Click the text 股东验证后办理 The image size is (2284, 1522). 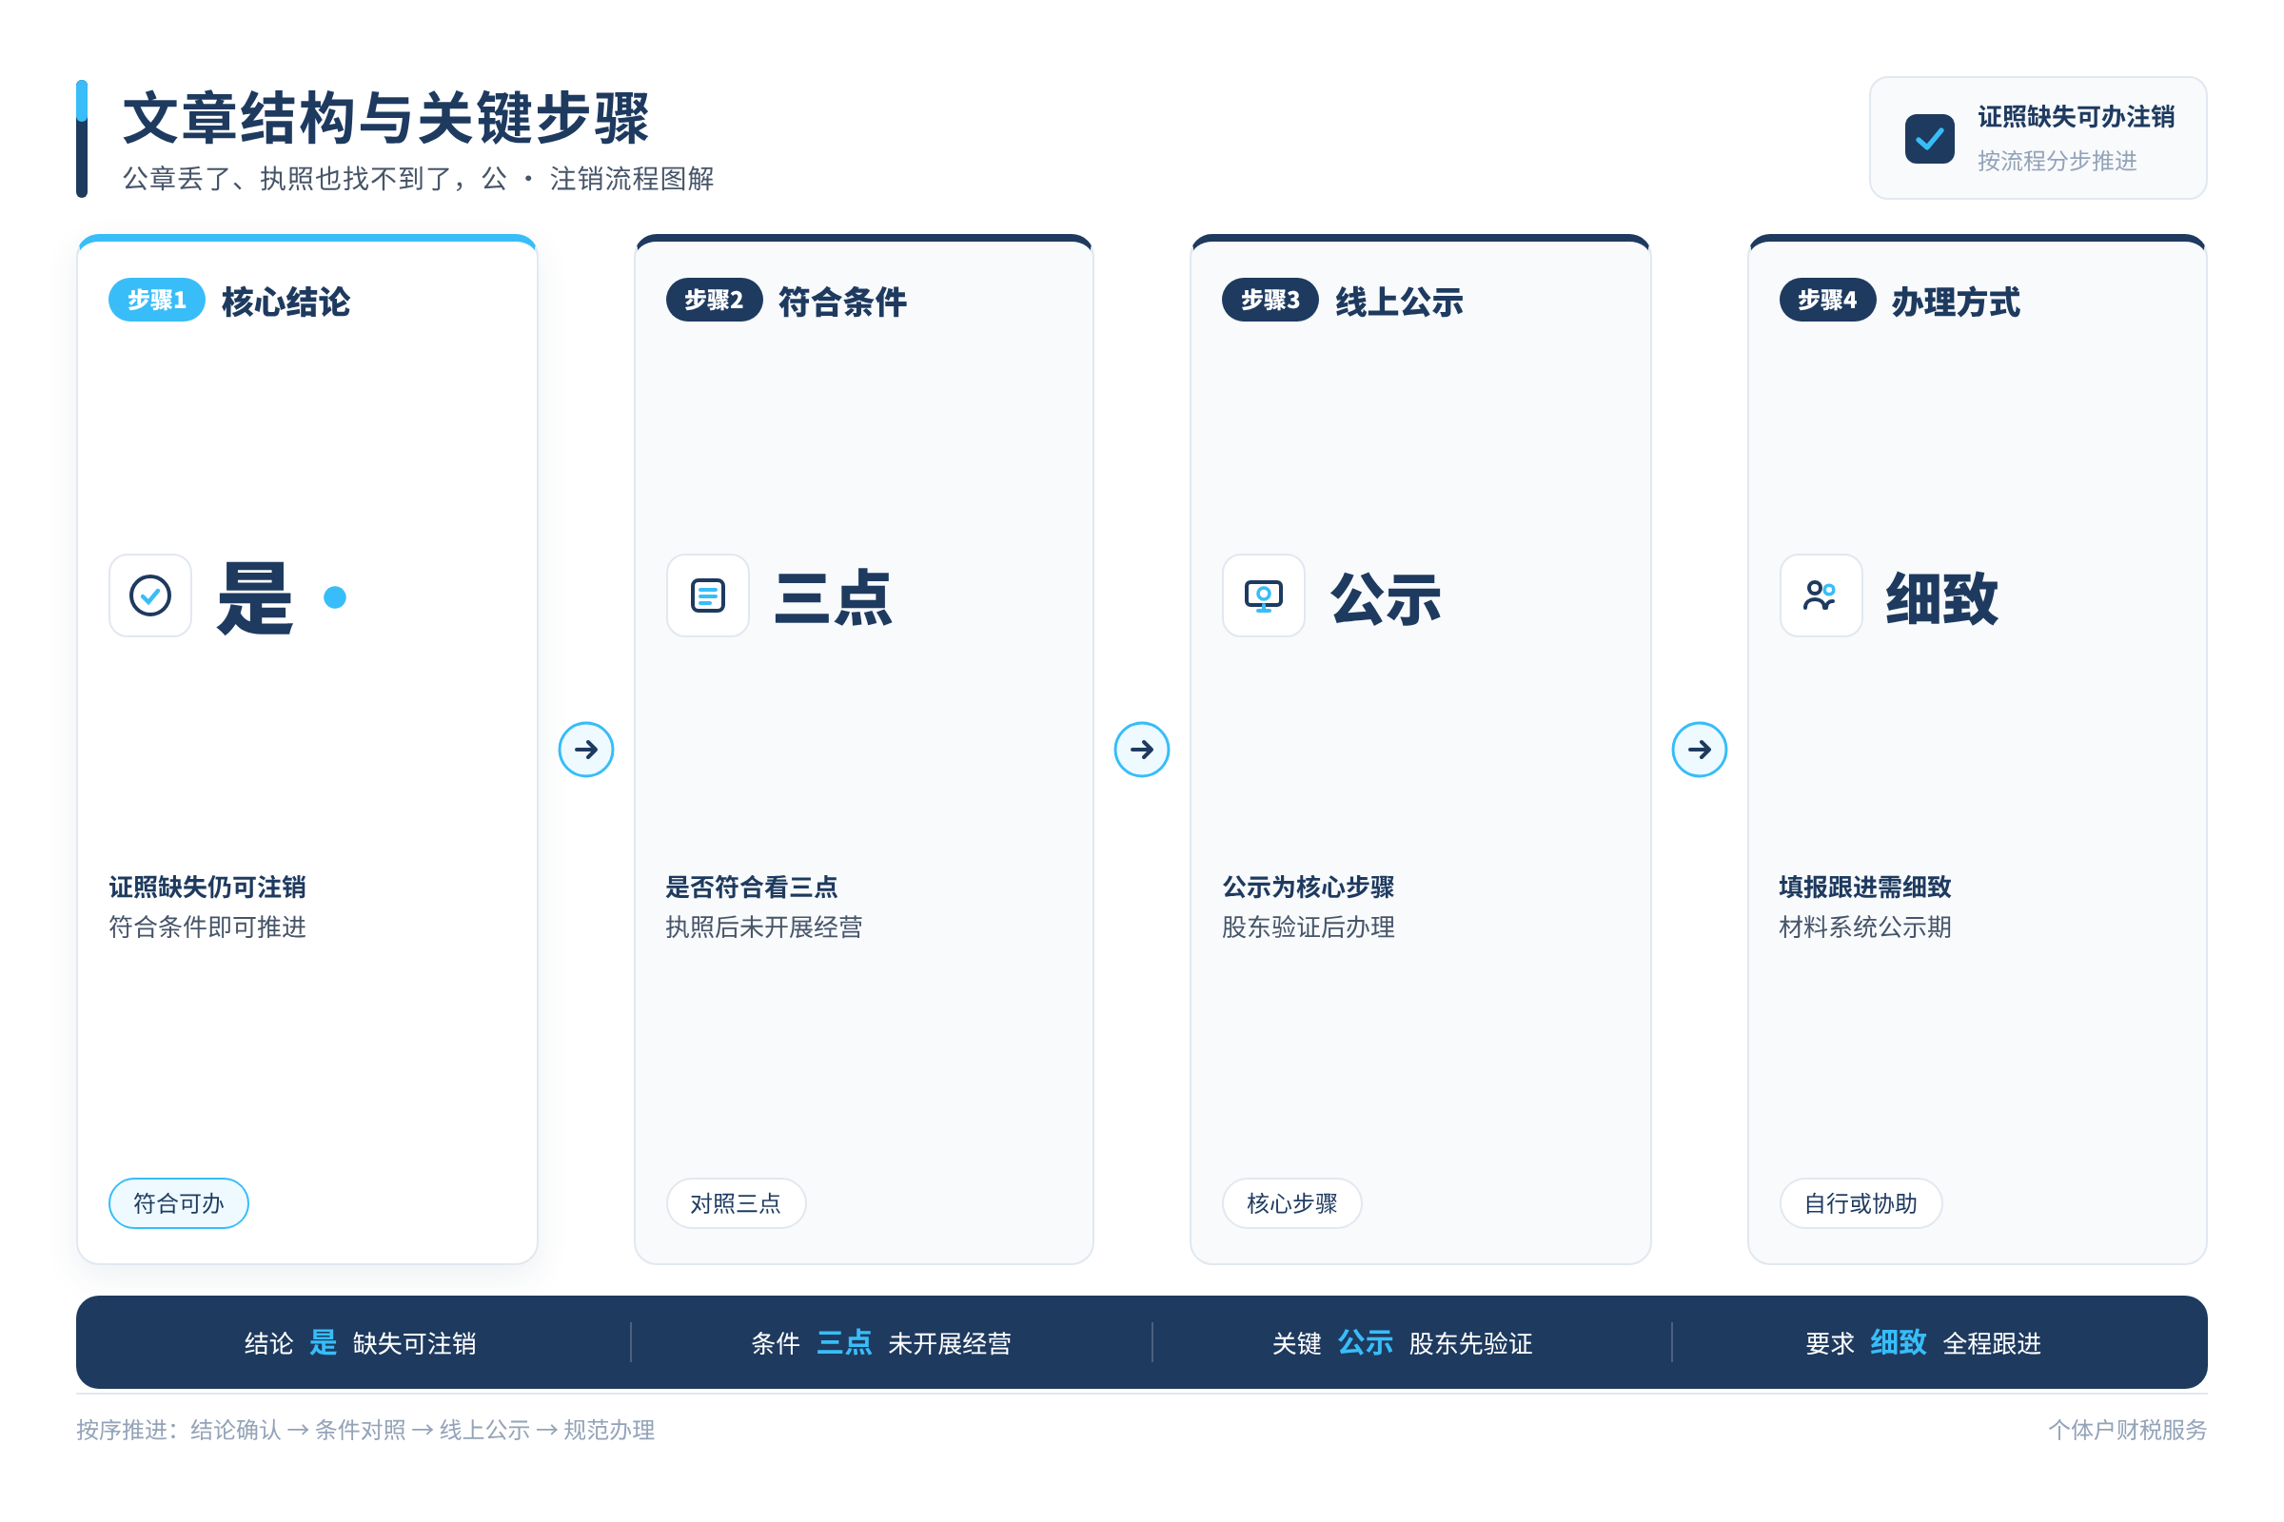pyautogui.click(x=1308, y=927)
